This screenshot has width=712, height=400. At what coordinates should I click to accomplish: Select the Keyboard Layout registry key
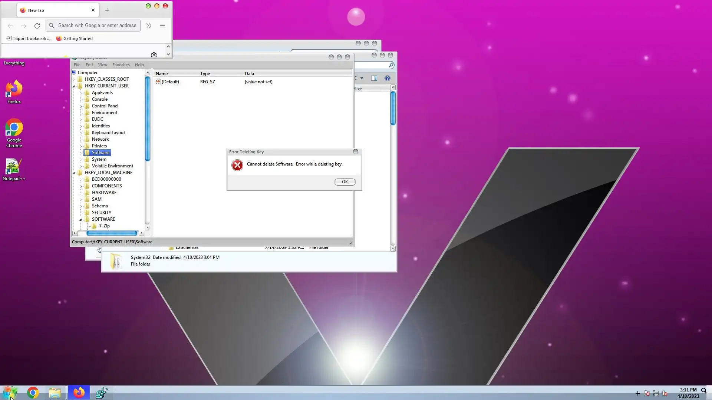(108, 133)
